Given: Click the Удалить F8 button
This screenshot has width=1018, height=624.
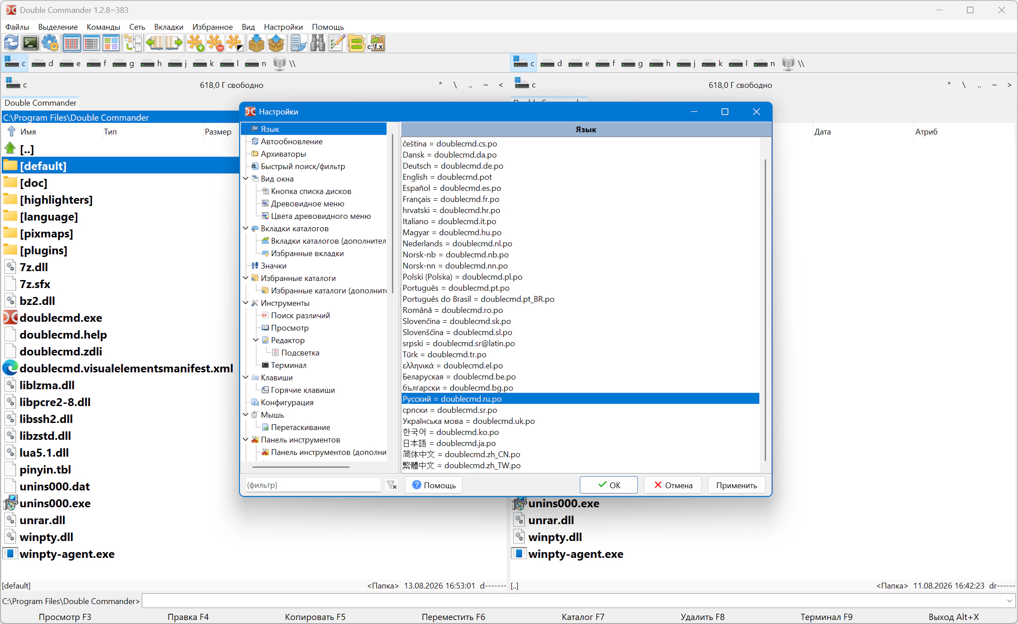Looking at the screenshot, I should click(x=702, y=617).
